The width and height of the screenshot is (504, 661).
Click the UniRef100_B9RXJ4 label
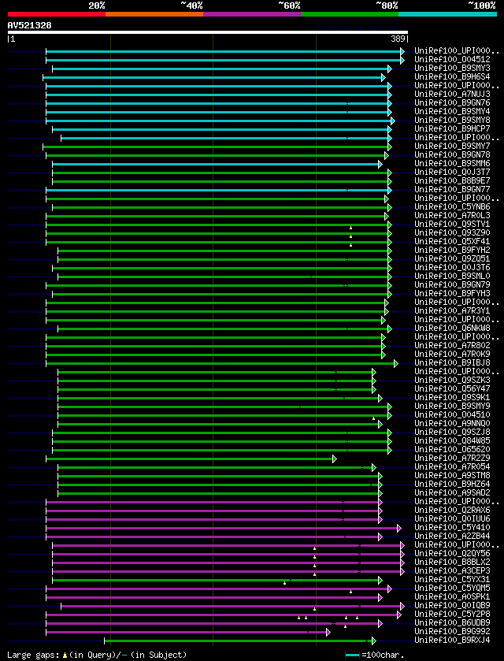(452, 640)
